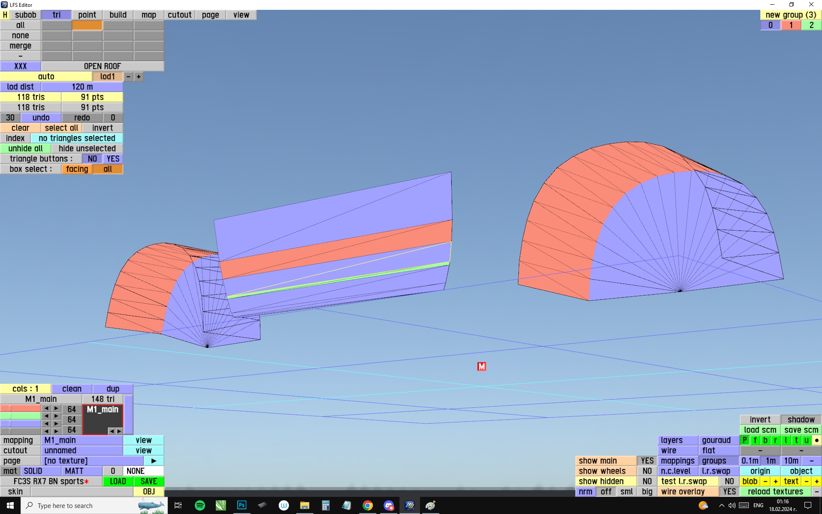Switch to the point mode tab
The image size is (822, 514).
click(87, 15)
